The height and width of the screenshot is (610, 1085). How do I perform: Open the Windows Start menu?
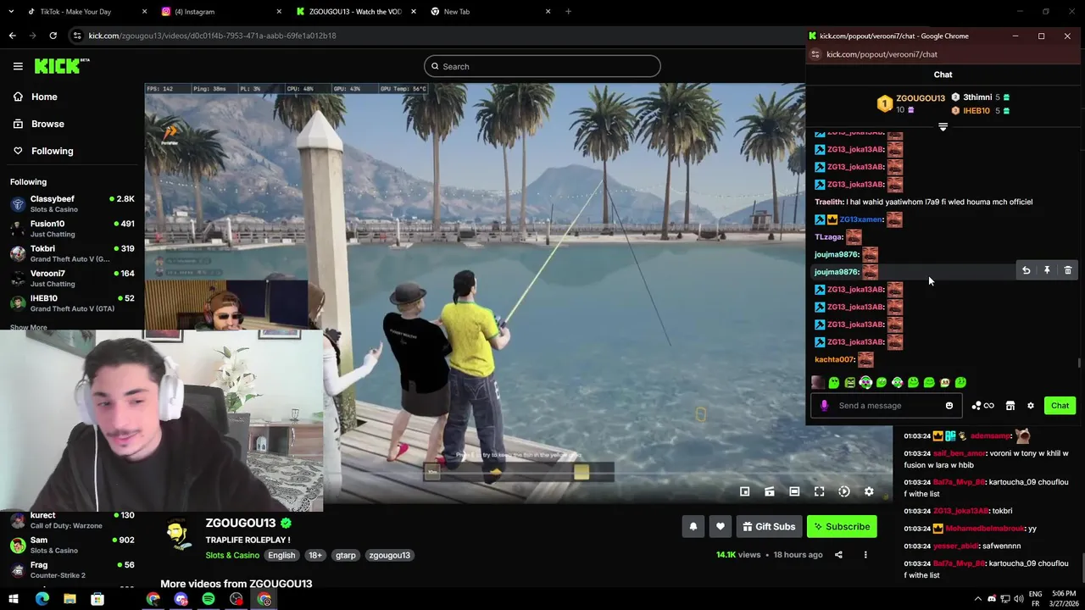point(13,600)
